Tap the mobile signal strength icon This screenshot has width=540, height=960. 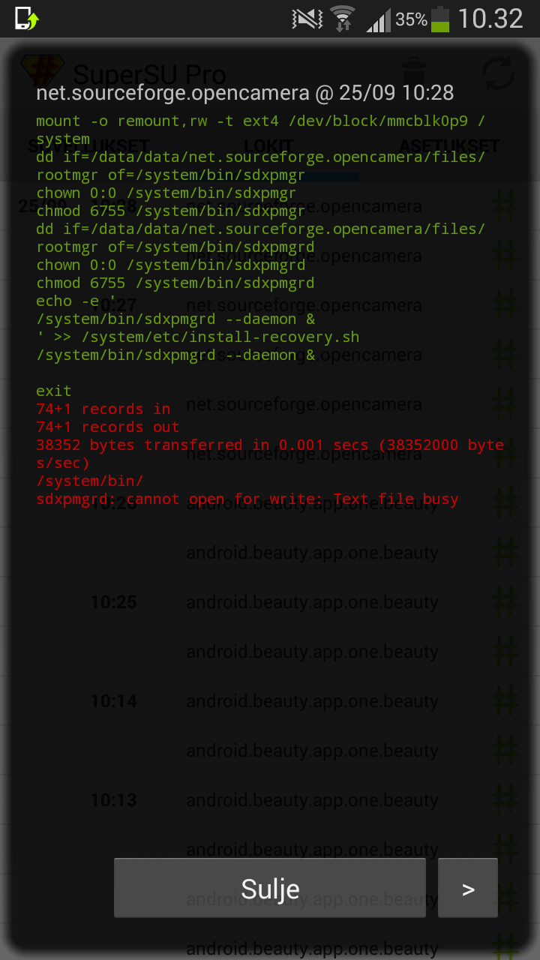tap(379, 20)
